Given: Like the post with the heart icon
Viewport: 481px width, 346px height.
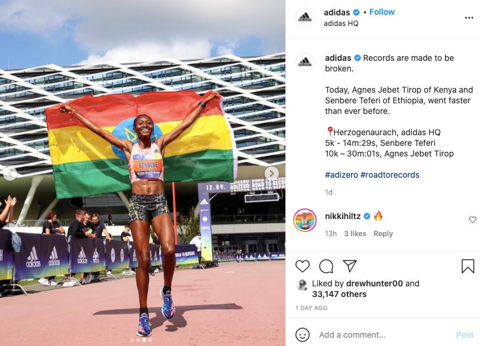Looking at the screenshot, I should tap(303, 266).
